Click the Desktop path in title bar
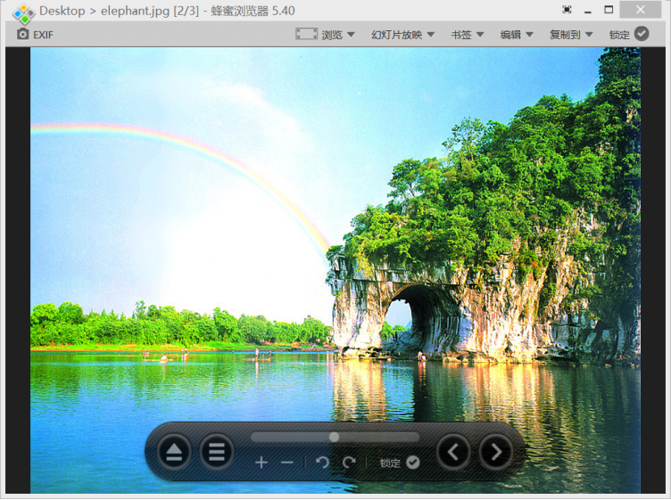 [x=62, y=11]
